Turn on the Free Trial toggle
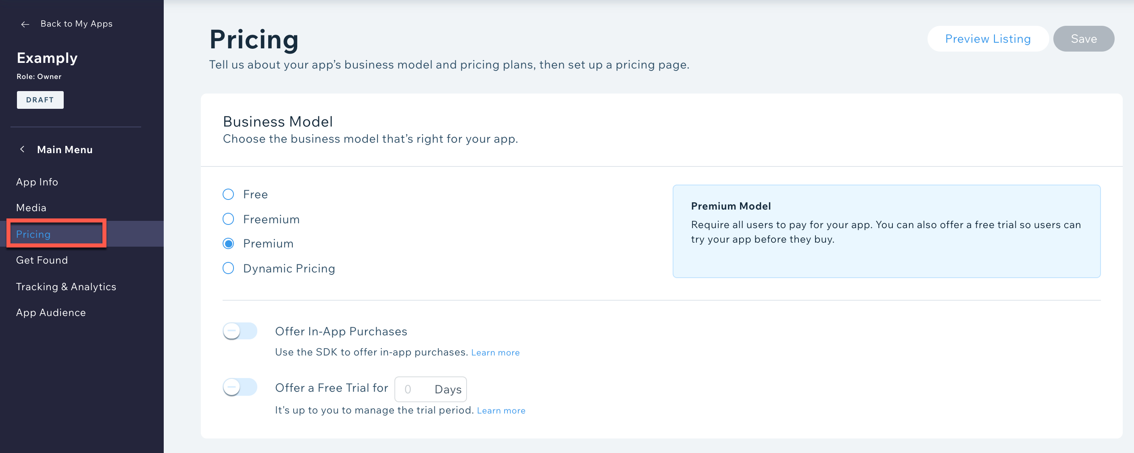1134x453 pixels. pos(240,387)
